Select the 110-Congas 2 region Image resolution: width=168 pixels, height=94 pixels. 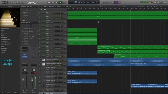(141, 56)
